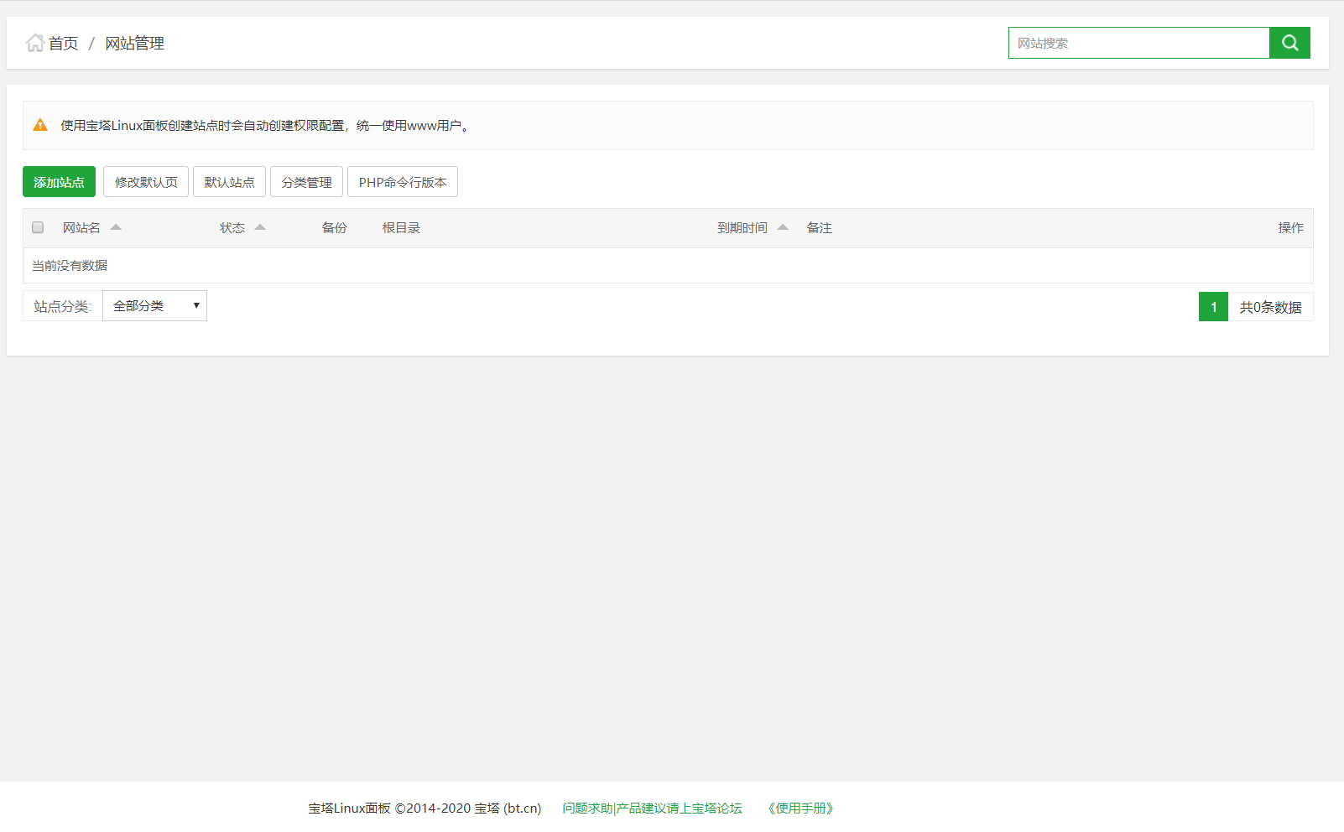Click the 添加站点 button
The height and width of the screenshot is (832, 1344).
(x=59, y=182)
